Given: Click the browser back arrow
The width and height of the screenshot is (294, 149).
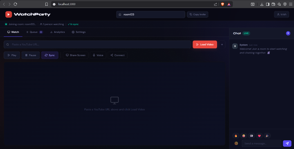Looking at the screenshot, I should pos(4,4).
